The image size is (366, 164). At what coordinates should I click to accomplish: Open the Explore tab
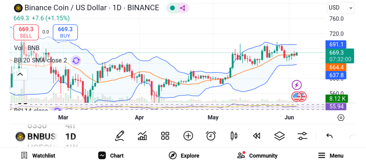pos(184,155)
